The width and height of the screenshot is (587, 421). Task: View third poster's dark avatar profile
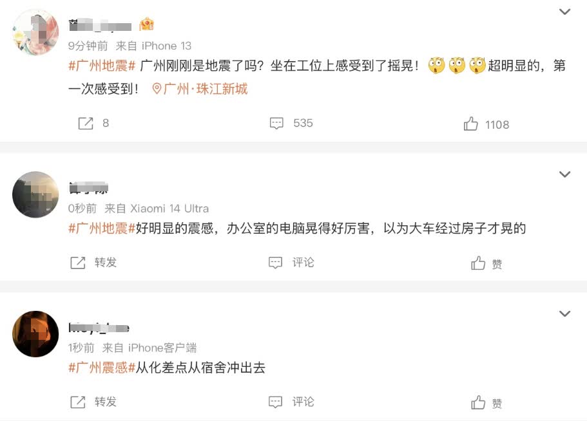(x=35, y=334)
